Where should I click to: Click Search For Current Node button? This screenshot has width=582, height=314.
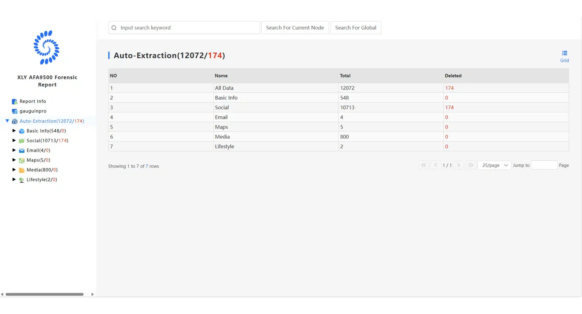295,28
